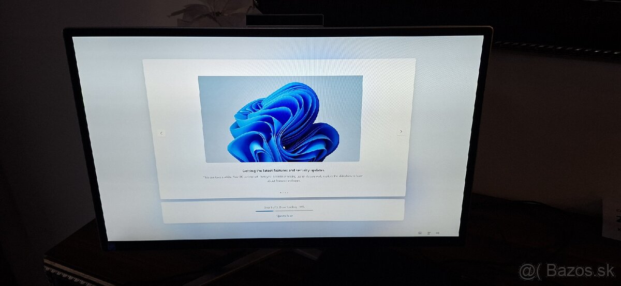
Task: Go to the previous slide using left arrow
Action: (161, 133)
